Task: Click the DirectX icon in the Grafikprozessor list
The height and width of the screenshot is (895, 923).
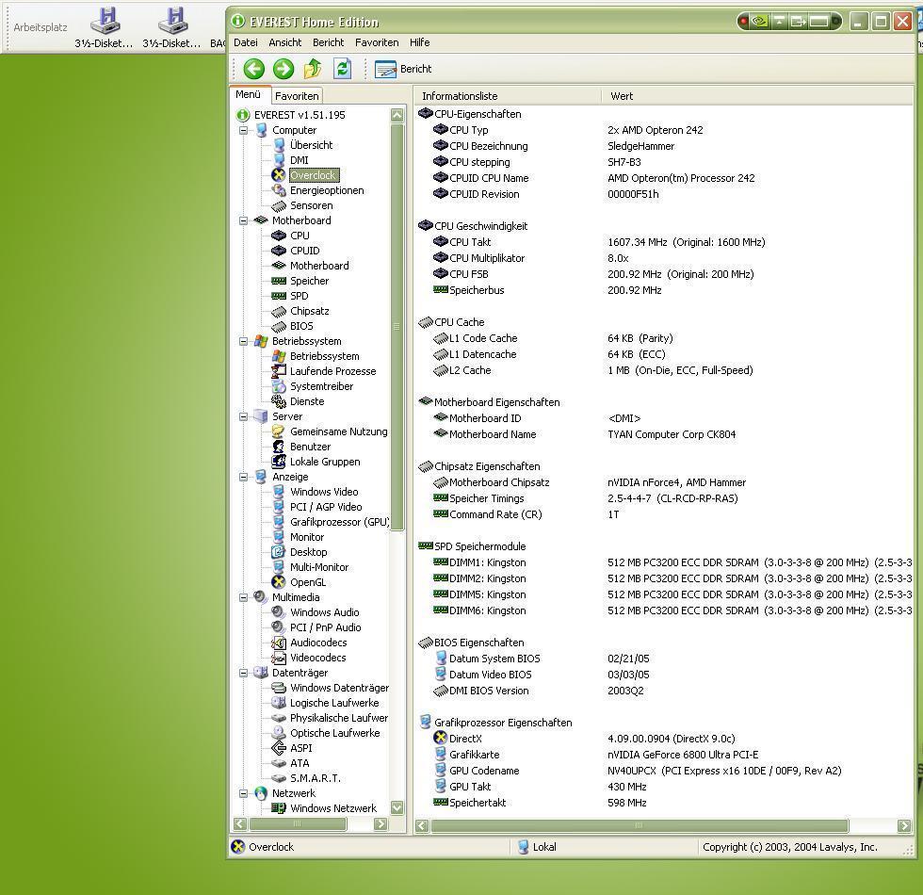Action: coord(441,737)
